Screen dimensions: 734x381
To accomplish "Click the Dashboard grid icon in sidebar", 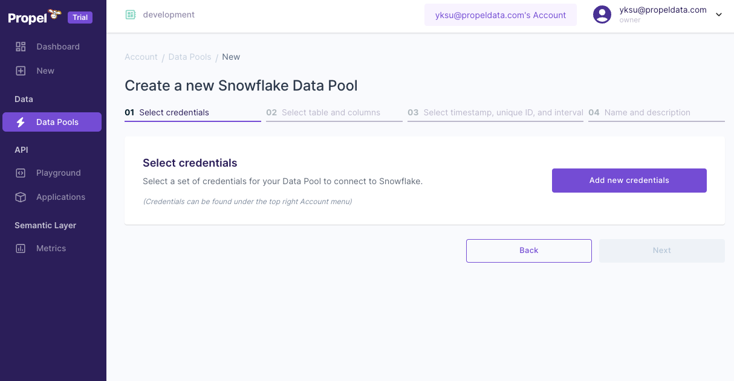I will [21, 46].
